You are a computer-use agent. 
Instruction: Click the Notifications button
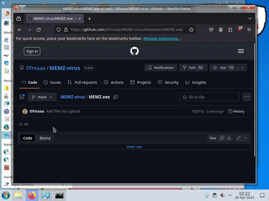point(161,68)
